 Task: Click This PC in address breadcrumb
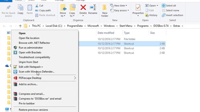tap(36, 26)
